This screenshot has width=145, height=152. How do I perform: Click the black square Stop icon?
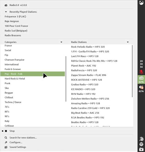(x=6, y=131)
